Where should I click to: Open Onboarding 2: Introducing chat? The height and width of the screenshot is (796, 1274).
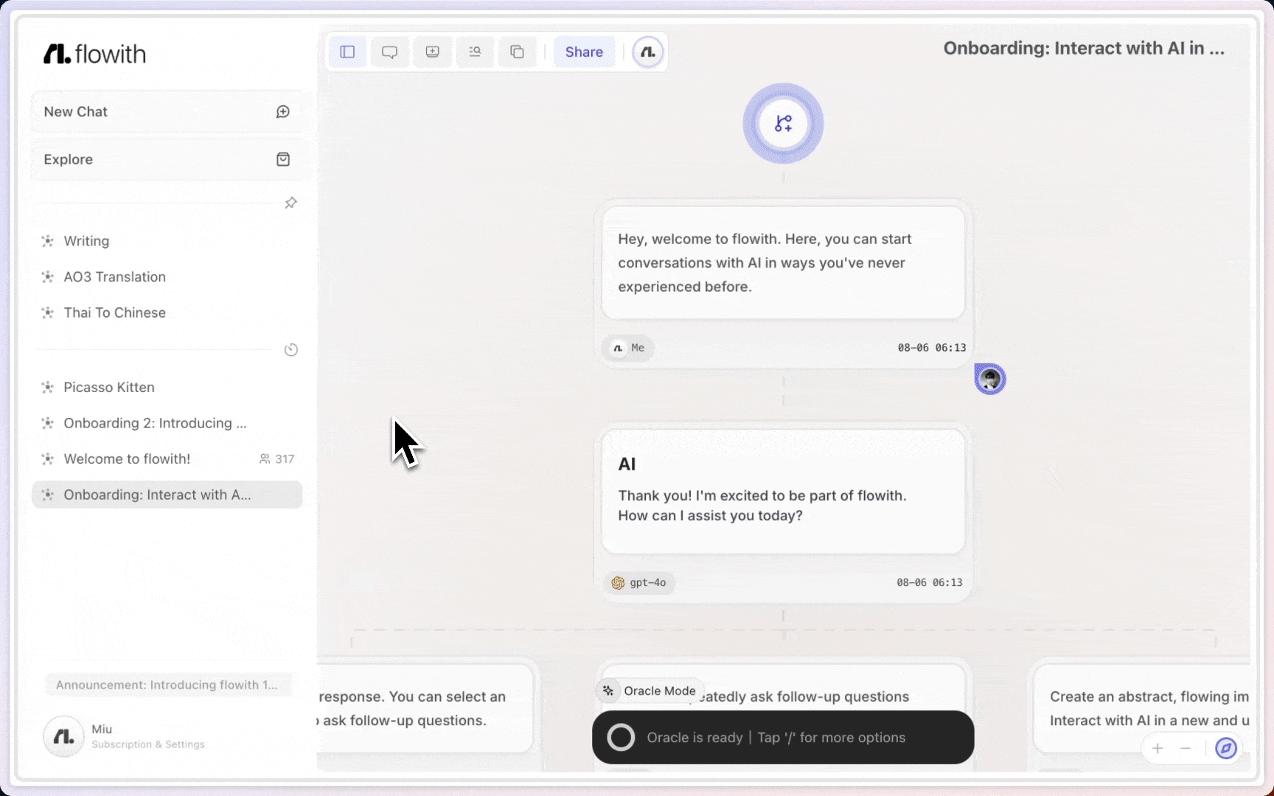tap(167, 423)
